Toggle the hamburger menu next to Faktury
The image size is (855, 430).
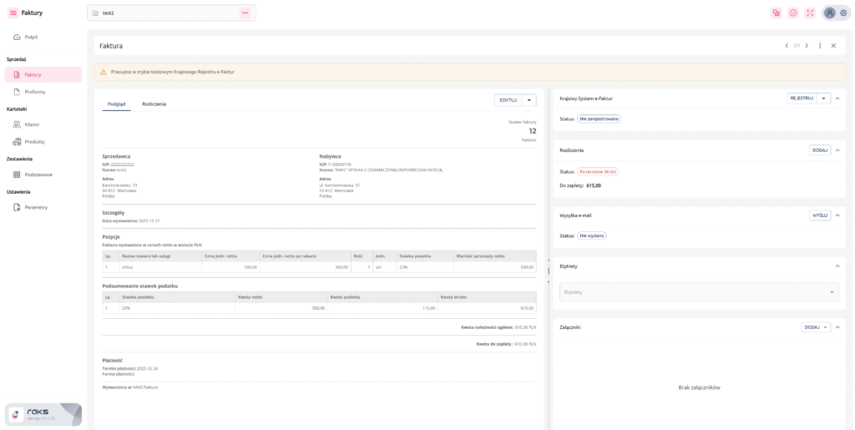(13, 13)
